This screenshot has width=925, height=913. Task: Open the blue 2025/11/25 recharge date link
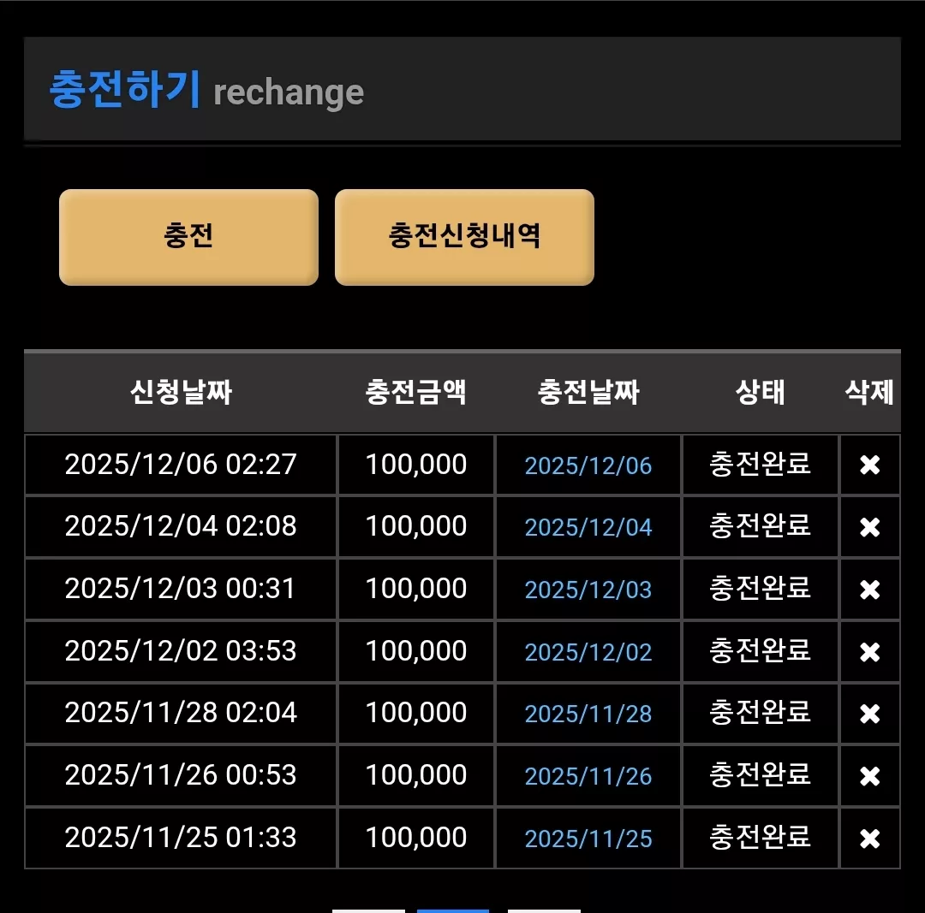[x=588, y=839]
